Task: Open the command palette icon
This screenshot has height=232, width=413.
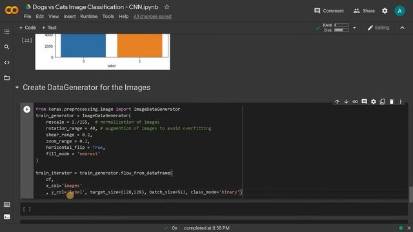Action: tap(7, 205)
